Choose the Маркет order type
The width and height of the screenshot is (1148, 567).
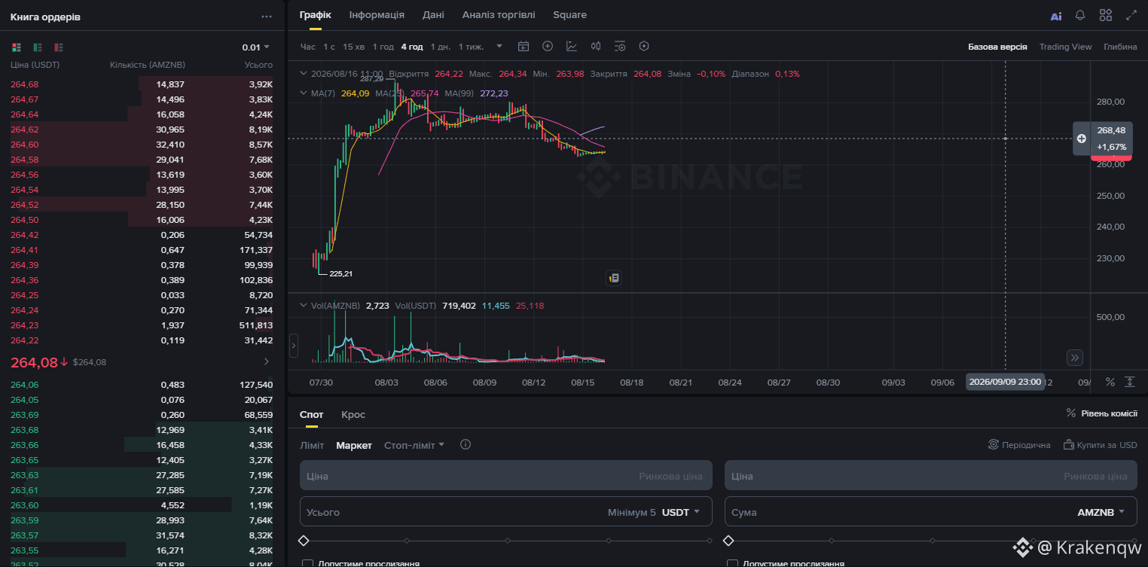[x=354, y=445]
